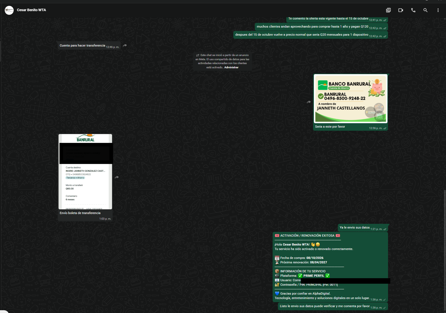Forward the Banrural transfer receipt image
The height and width of the screenshot is (313, 446).
(x=117, y=177)
